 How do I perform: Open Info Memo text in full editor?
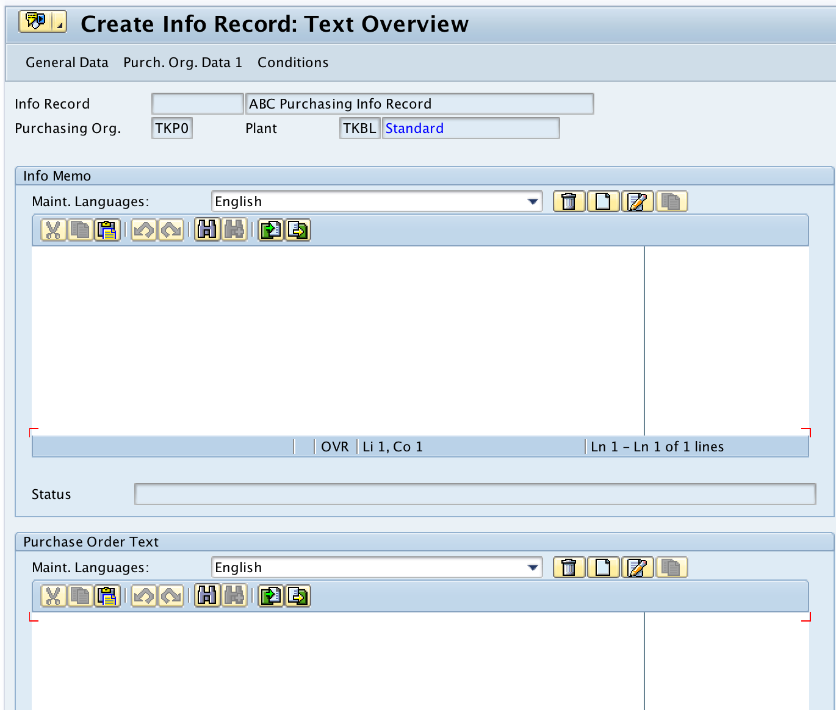[x=637, y=201]
